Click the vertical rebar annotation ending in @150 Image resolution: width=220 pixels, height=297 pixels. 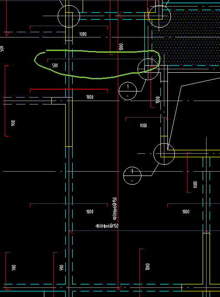[115, 209]
